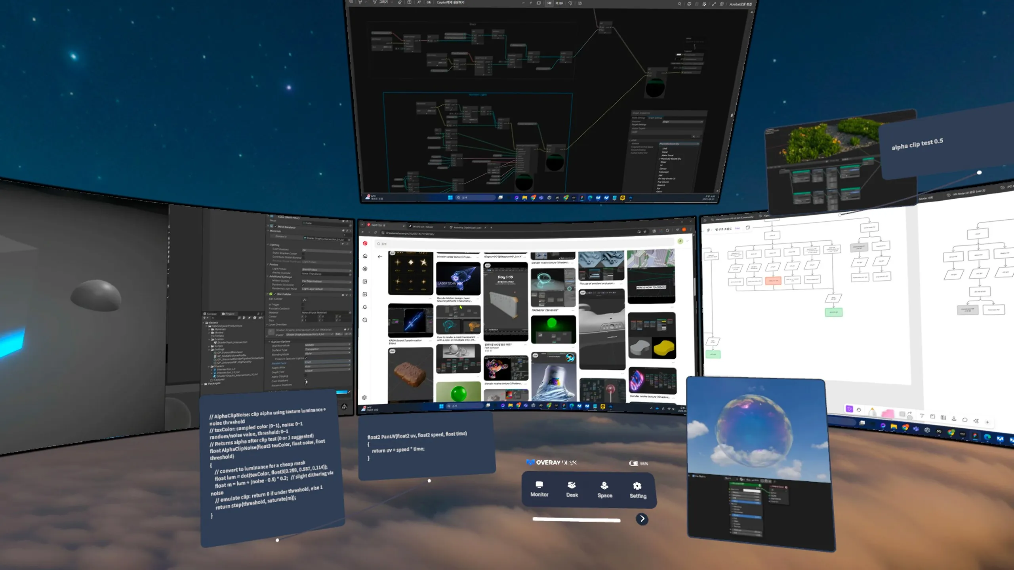This screenshot has height=570, width=1014.
Task: Click the Pinterest home icon in sidebar
Action: coord(365,256)
